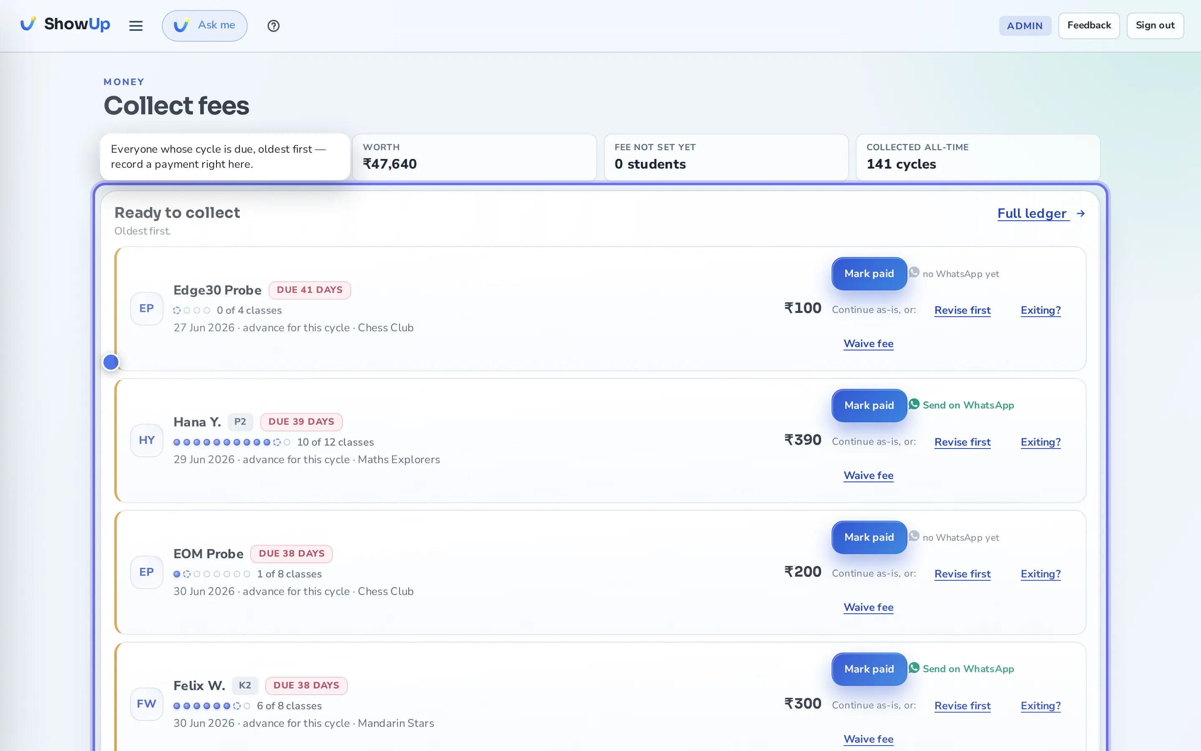This screenshot has height=751, width=1201.
Task: Open the hamburger navigation menu
Action: coord(136,25)
